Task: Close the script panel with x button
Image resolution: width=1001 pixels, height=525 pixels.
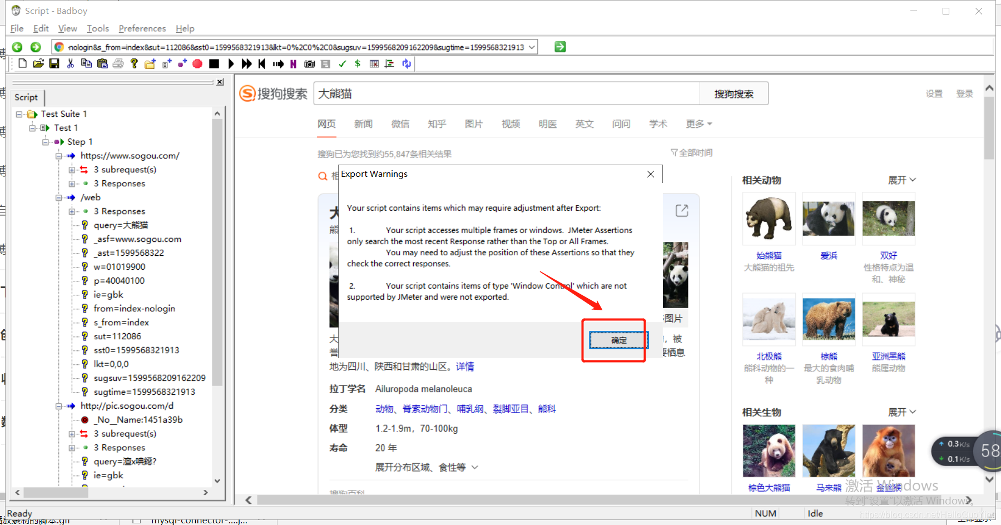Action: [x=220, y=82]
